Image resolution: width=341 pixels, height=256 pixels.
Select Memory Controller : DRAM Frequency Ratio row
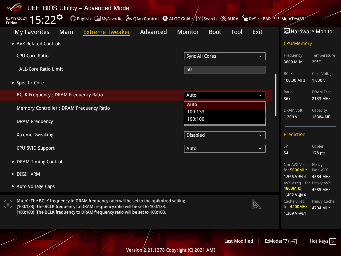coord(63,108)
